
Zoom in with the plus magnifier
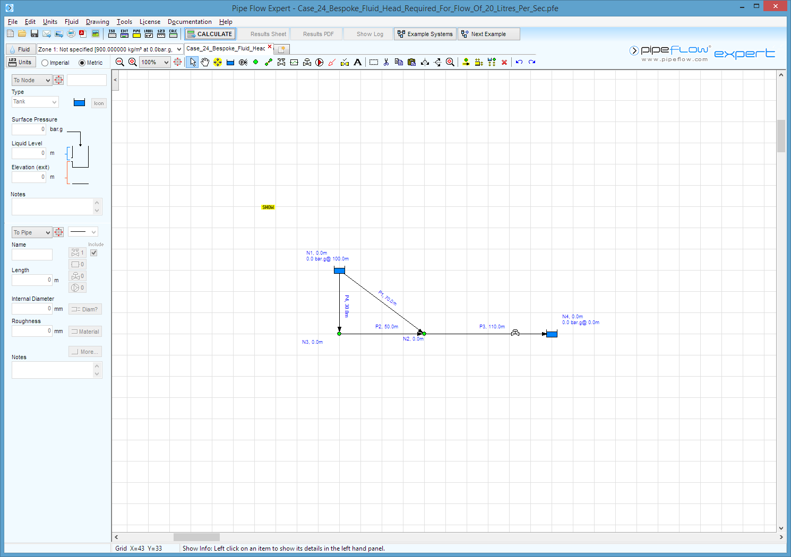pyautogui.click(x=133, y=62)
